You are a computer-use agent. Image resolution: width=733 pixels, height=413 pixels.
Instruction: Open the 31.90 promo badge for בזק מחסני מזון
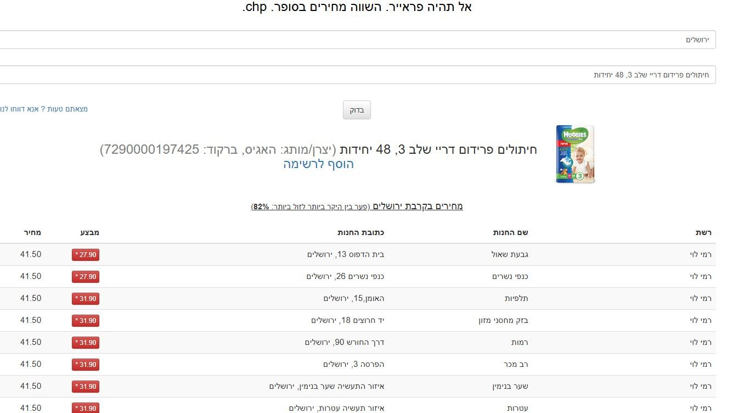click(x=86, y=321)
